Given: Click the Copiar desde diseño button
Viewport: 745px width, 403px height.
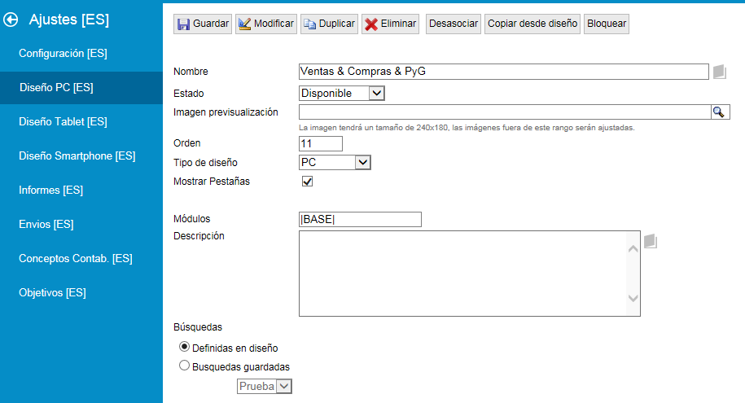Looking at the screenshot, I should click(x=532, y=24).
